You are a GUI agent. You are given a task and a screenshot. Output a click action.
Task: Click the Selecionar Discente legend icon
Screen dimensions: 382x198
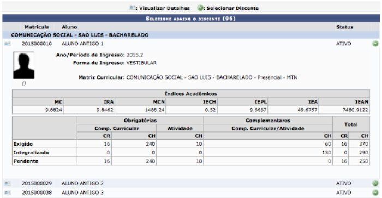tap(200, 8)
